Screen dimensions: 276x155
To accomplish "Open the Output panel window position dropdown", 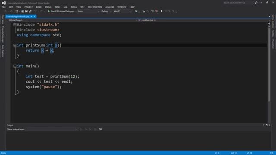I will 263,125.
